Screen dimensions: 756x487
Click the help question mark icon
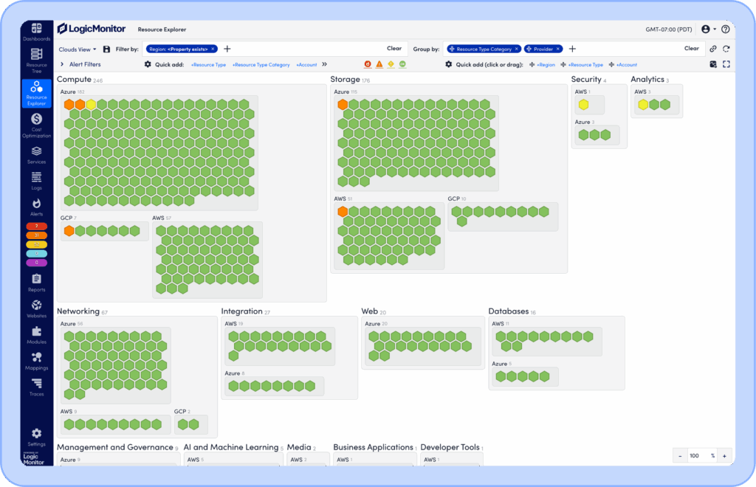coord(726,30)
